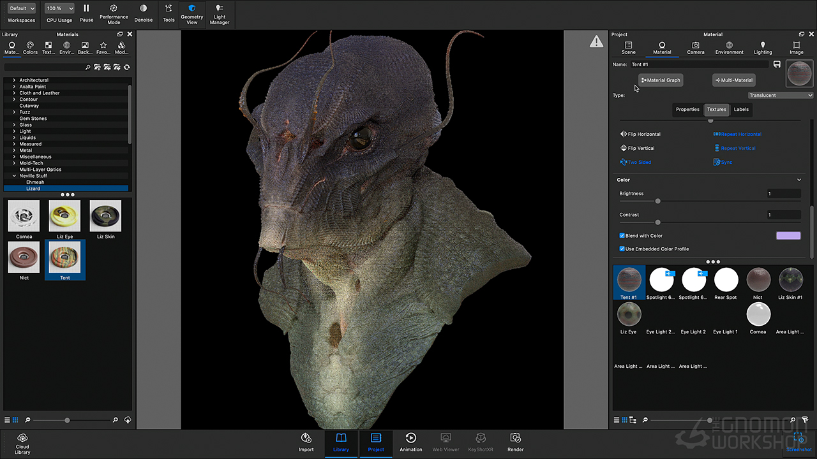Open the Animation panel
The width and height of the screenshot is (817, 459).
click(x=410, y=439)
